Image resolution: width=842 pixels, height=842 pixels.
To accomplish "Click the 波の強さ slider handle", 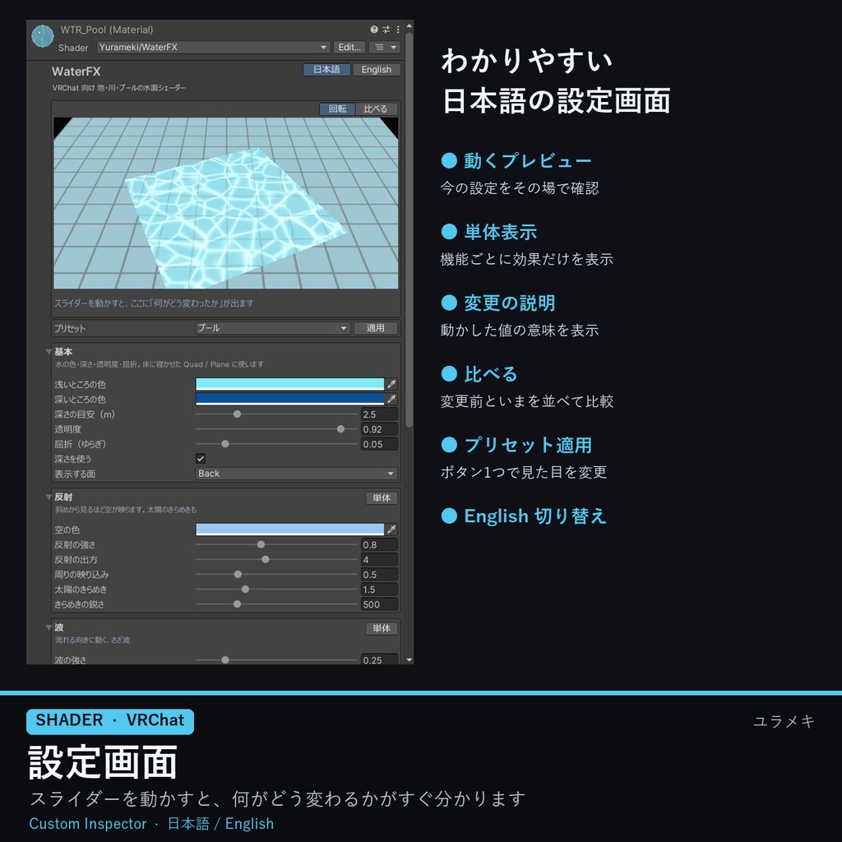I will pos(225,660).
